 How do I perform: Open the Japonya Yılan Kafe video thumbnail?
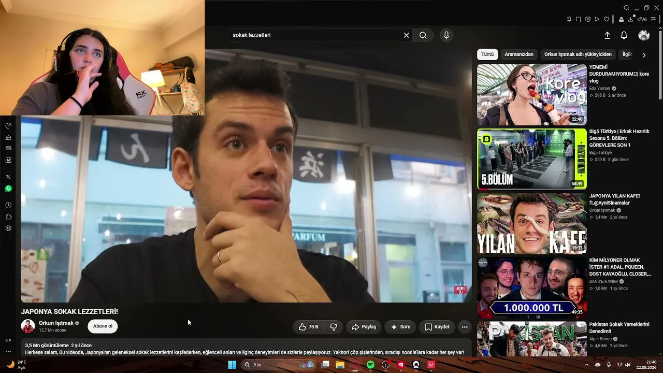click(x=532, y=223)
